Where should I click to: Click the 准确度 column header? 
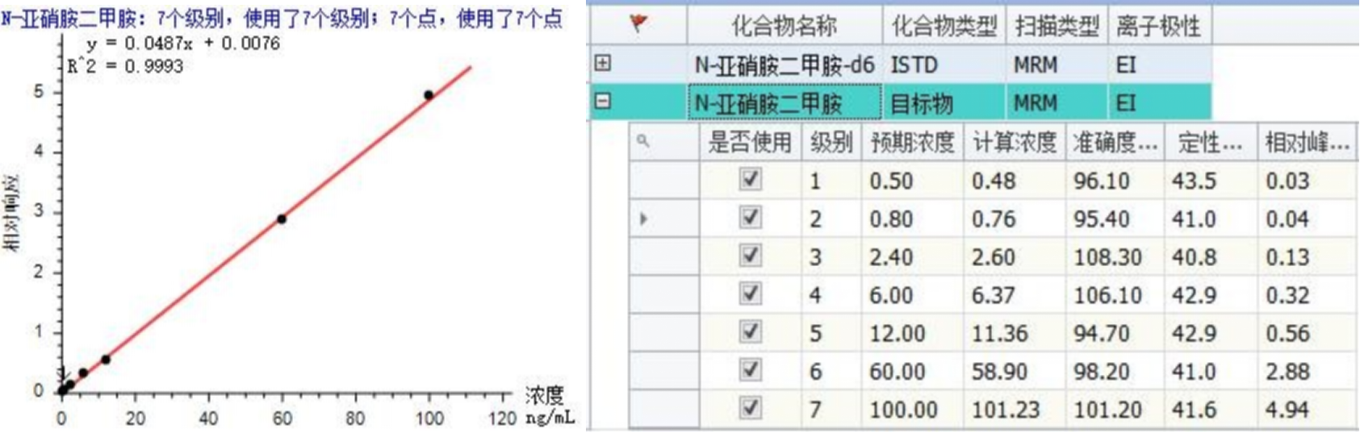click(1115, 142)
